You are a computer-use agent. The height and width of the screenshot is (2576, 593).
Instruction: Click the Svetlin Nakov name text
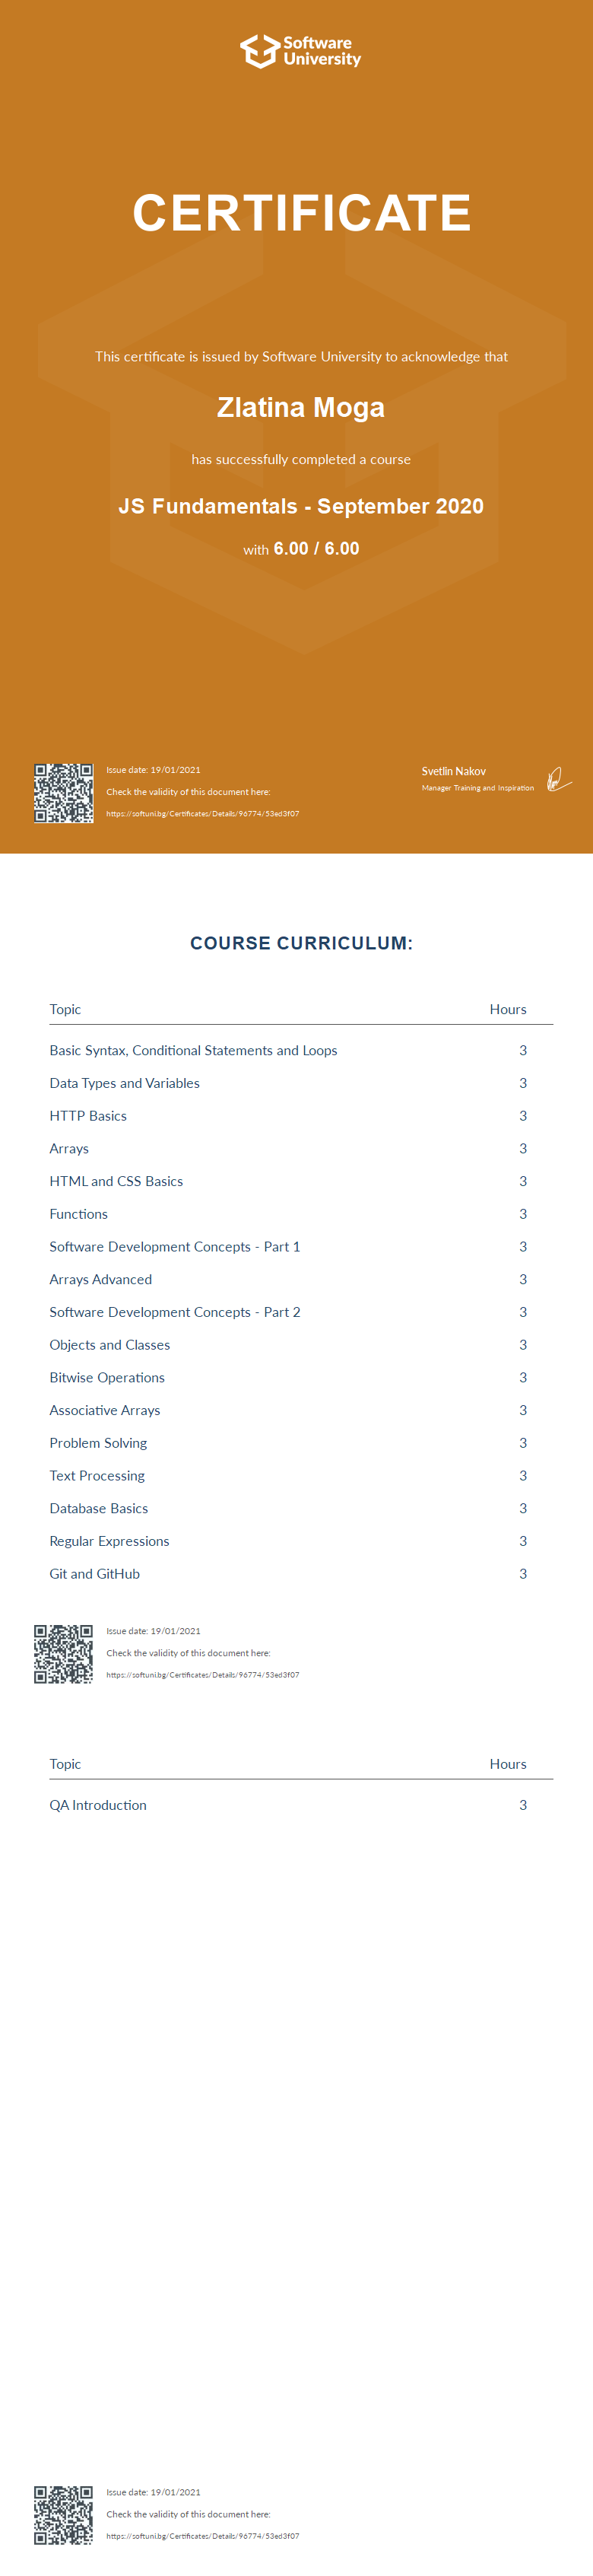point(454,771)
